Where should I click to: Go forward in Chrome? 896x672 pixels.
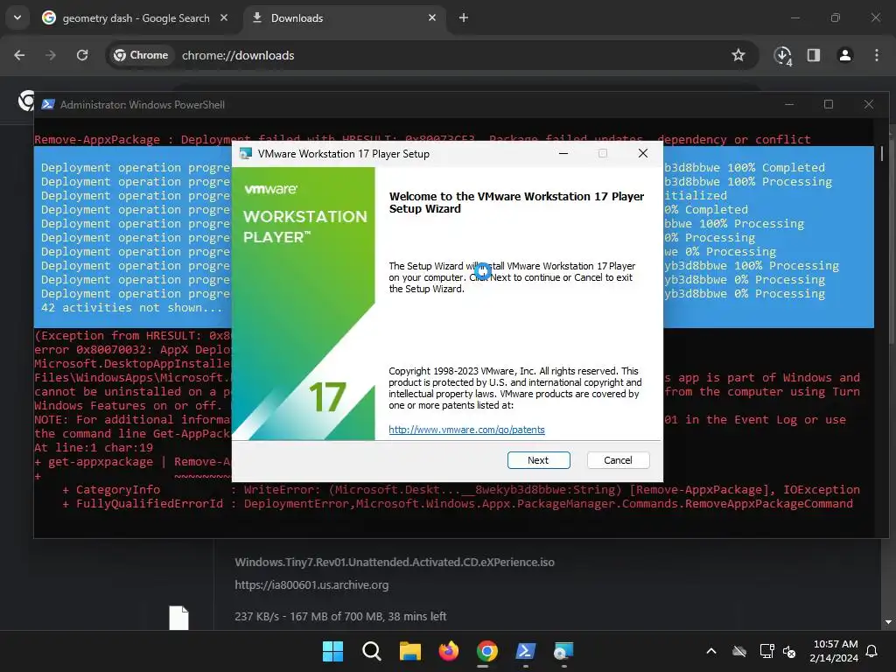(51, 55)
